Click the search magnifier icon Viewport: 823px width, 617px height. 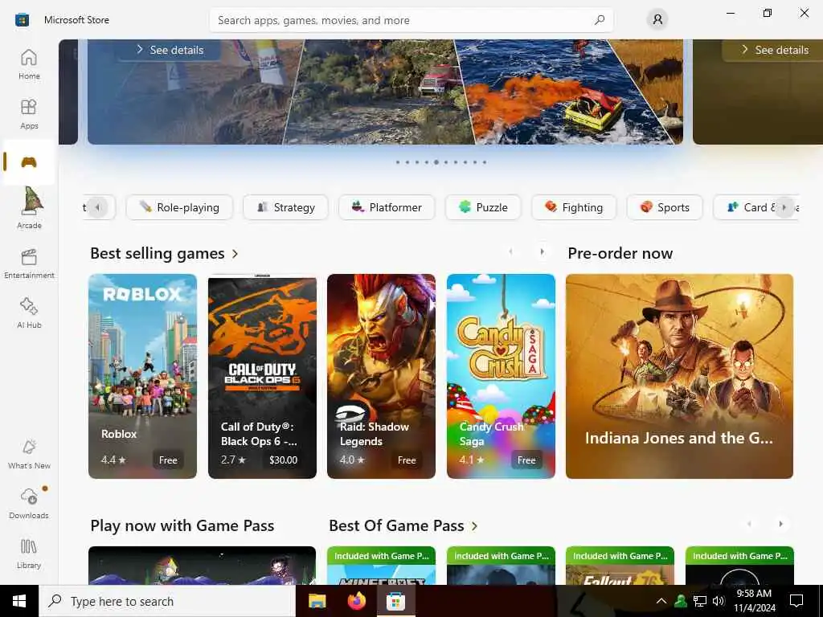600,20
